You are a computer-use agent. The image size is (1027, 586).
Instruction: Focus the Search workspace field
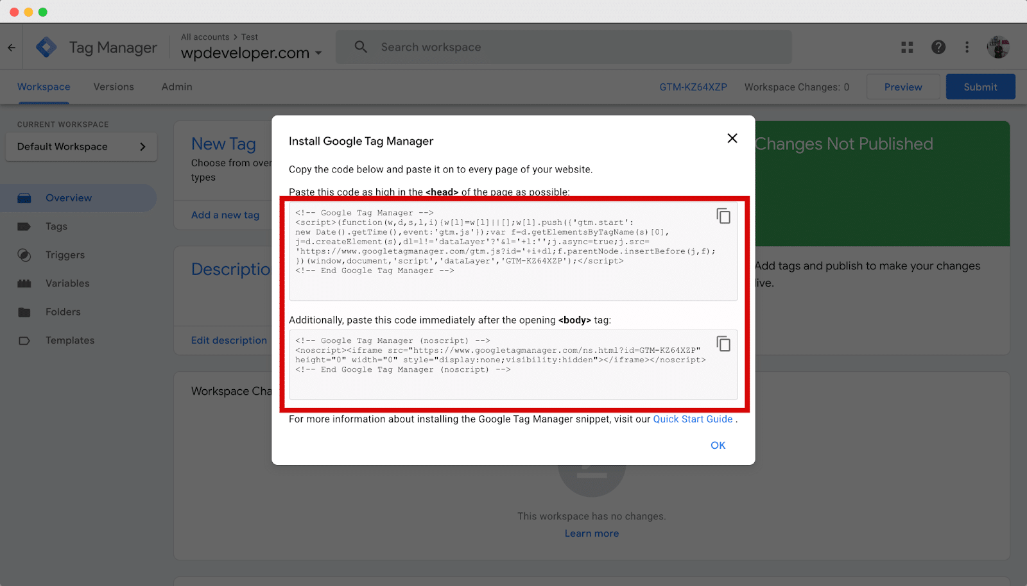(x=564, y=47)
